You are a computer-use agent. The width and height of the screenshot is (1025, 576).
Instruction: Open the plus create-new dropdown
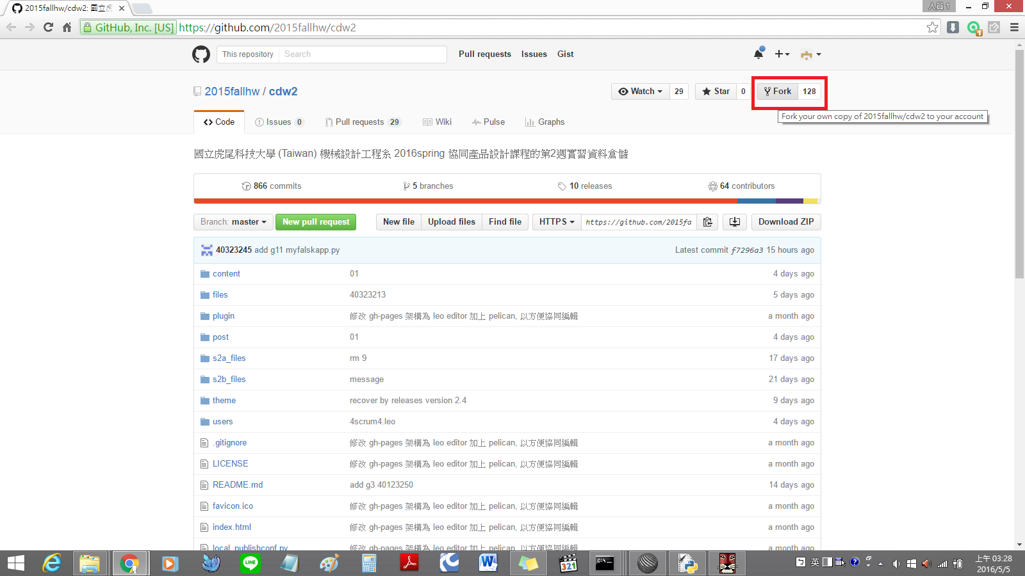point(782,54)
